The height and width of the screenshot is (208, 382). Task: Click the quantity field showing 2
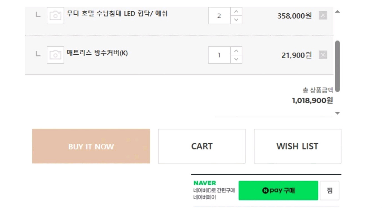click(x=219, y=16)
